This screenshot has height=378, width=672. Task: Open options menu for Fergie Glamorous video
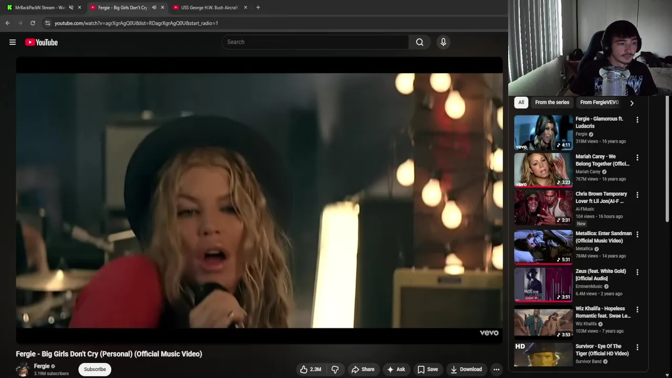(x=637, y=120)
